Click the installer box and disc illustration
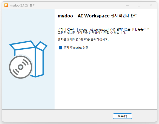 click(x=28, y=60)
